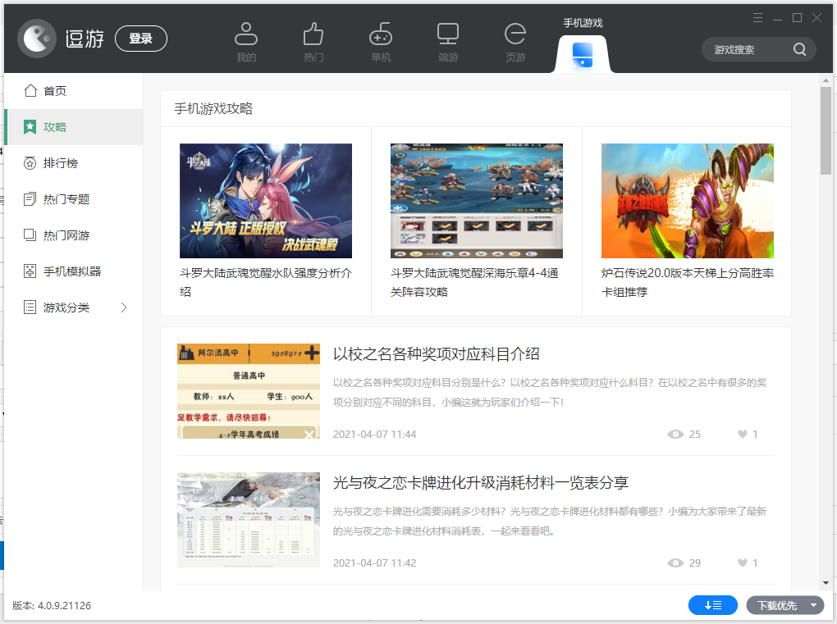
Task: Click the version 4.0.9.21126 text
Action: 52,606
